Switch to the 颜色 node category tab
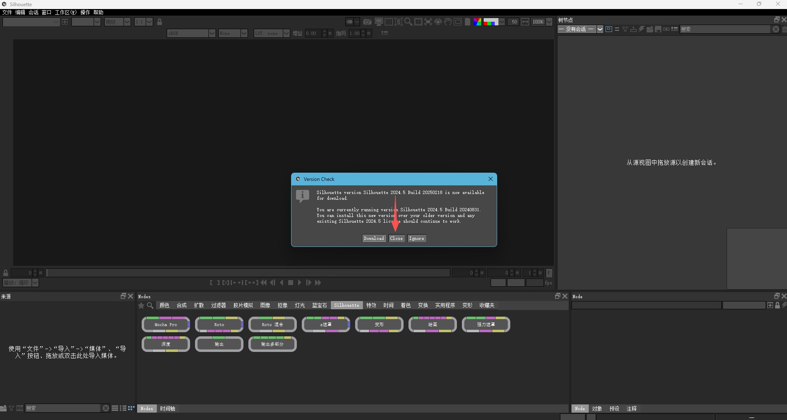The width and height of the screenshot is (787, 420). coord(164,306)
